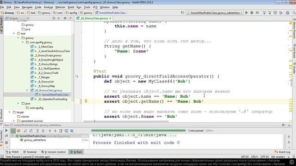Hide the Project tool window

71,18
